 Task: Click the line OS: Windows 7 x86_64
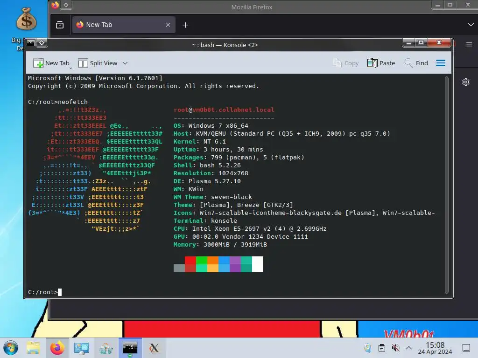[x=211, y=125]
